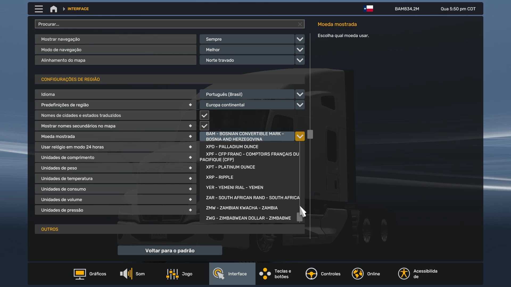This screenshot has height=287, width=511.
Task: Click the settings panel scrollbar handle
Action: click(310, 134)
